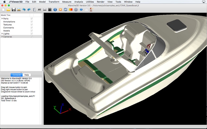
Task: Open the Render menu
Action: pyautogui.click(x=101, y=2)
